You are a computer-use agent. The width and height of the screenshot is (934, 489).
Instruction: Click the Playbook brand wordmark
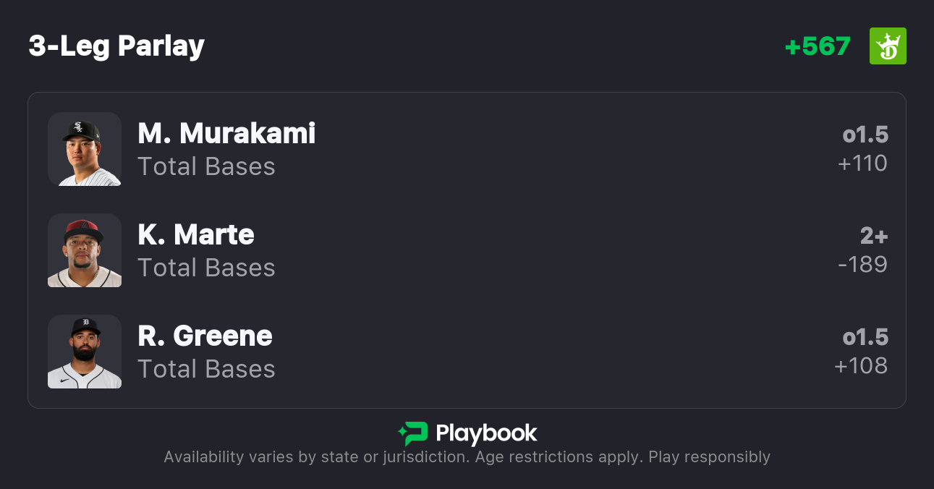click(x=486, y=433)
